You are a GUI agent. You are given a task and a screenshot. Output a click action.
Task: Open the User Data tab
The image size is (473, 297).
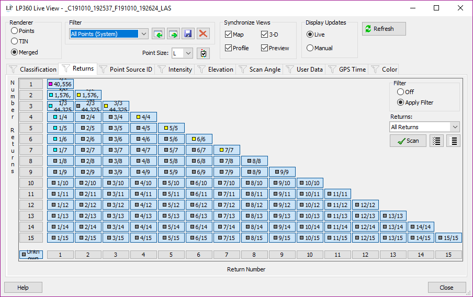[x=305, y=70]
